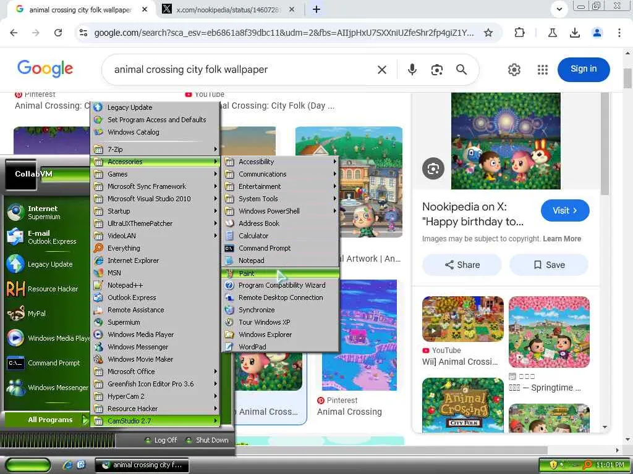The image size is (633, 474).
Task: Open WordPad from the Accessories list
Action: tap(280, 347)
